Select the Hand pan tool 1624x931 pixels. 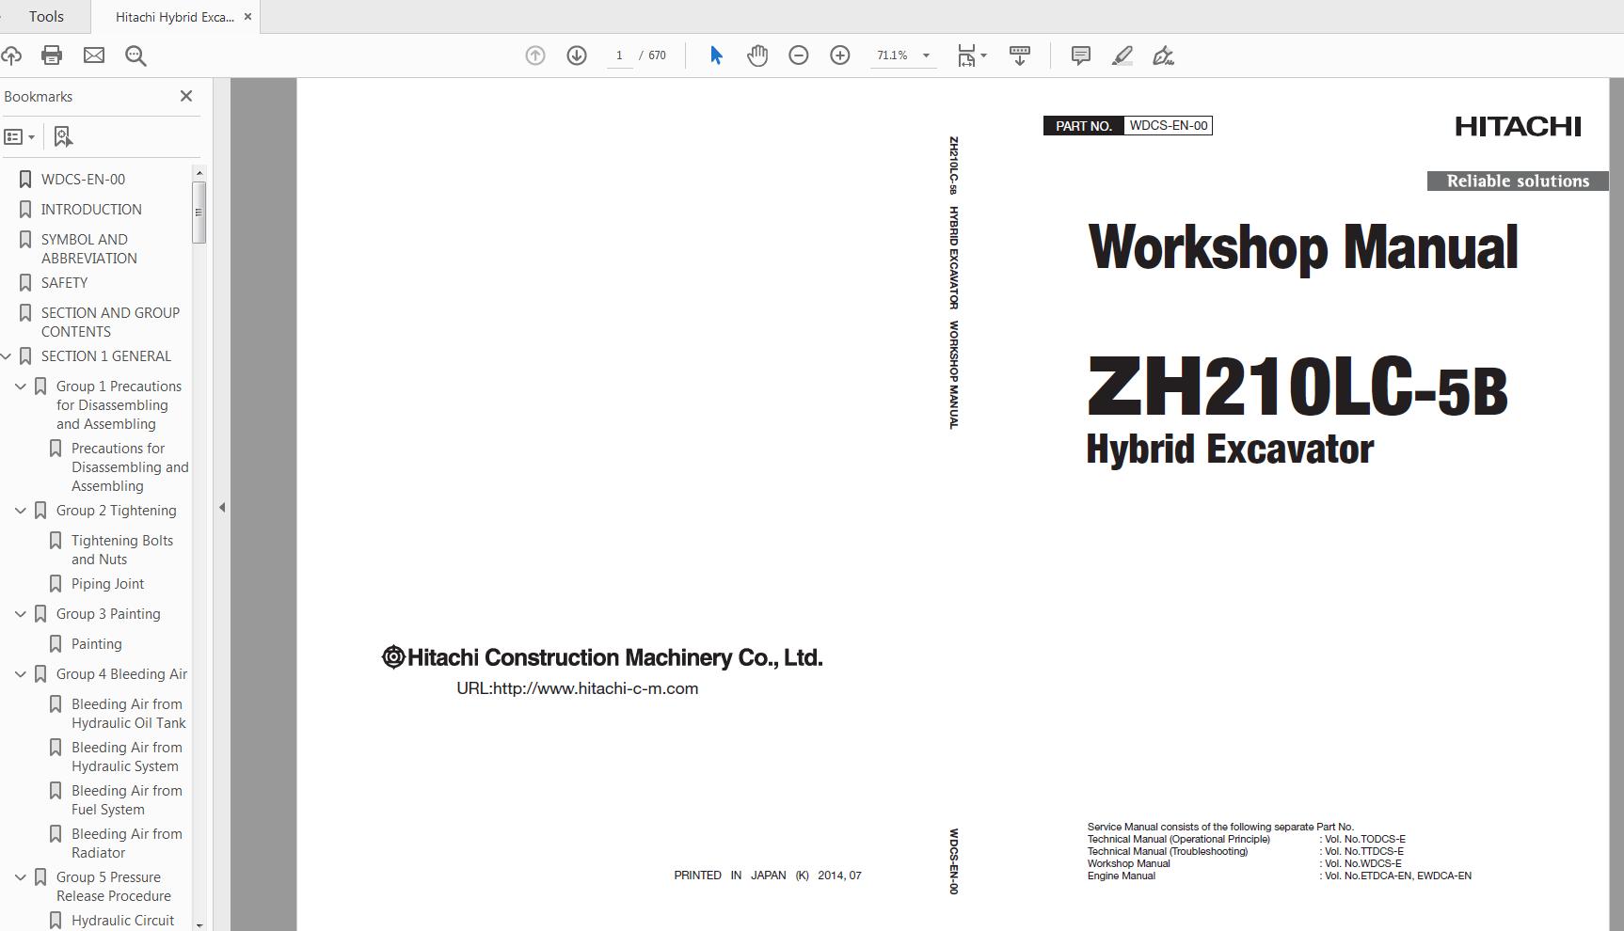click(757, 55)
